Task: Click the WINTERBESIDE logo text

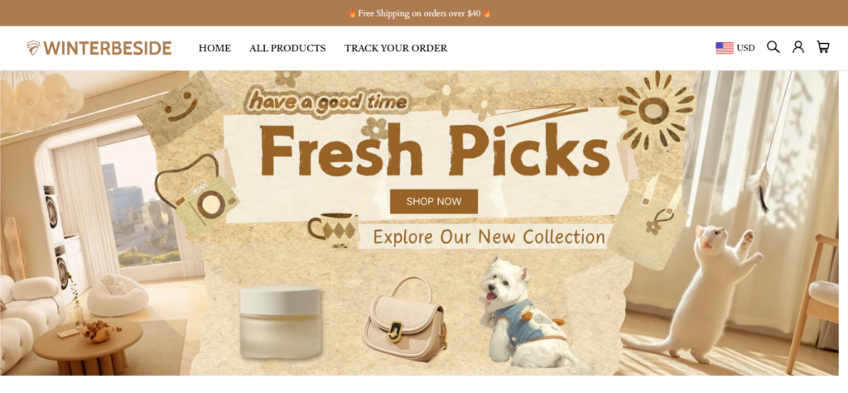Action: tap(108, 48)
